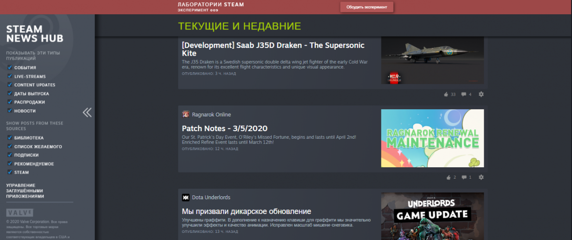
Task: Open Мы призвали дикарское обновление article
Action: (246, 211)
